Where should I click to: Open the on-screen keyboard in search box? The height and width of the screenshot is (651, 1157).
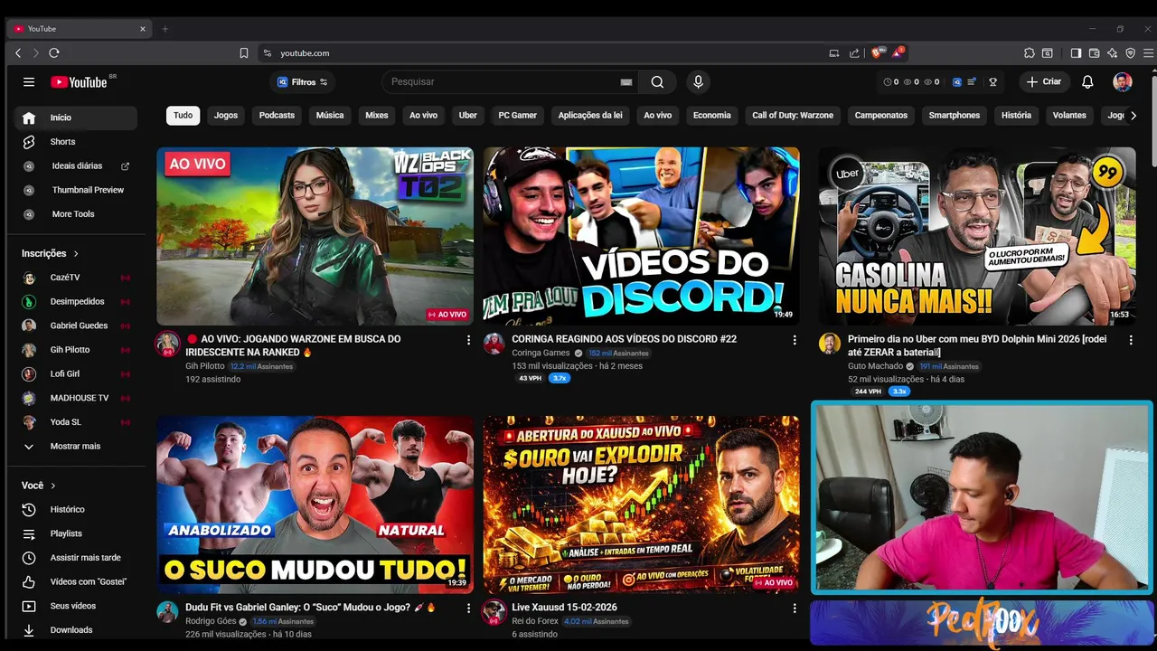626,82
